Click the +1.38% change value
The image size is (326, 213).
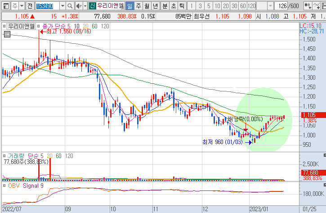coord(70,17)
